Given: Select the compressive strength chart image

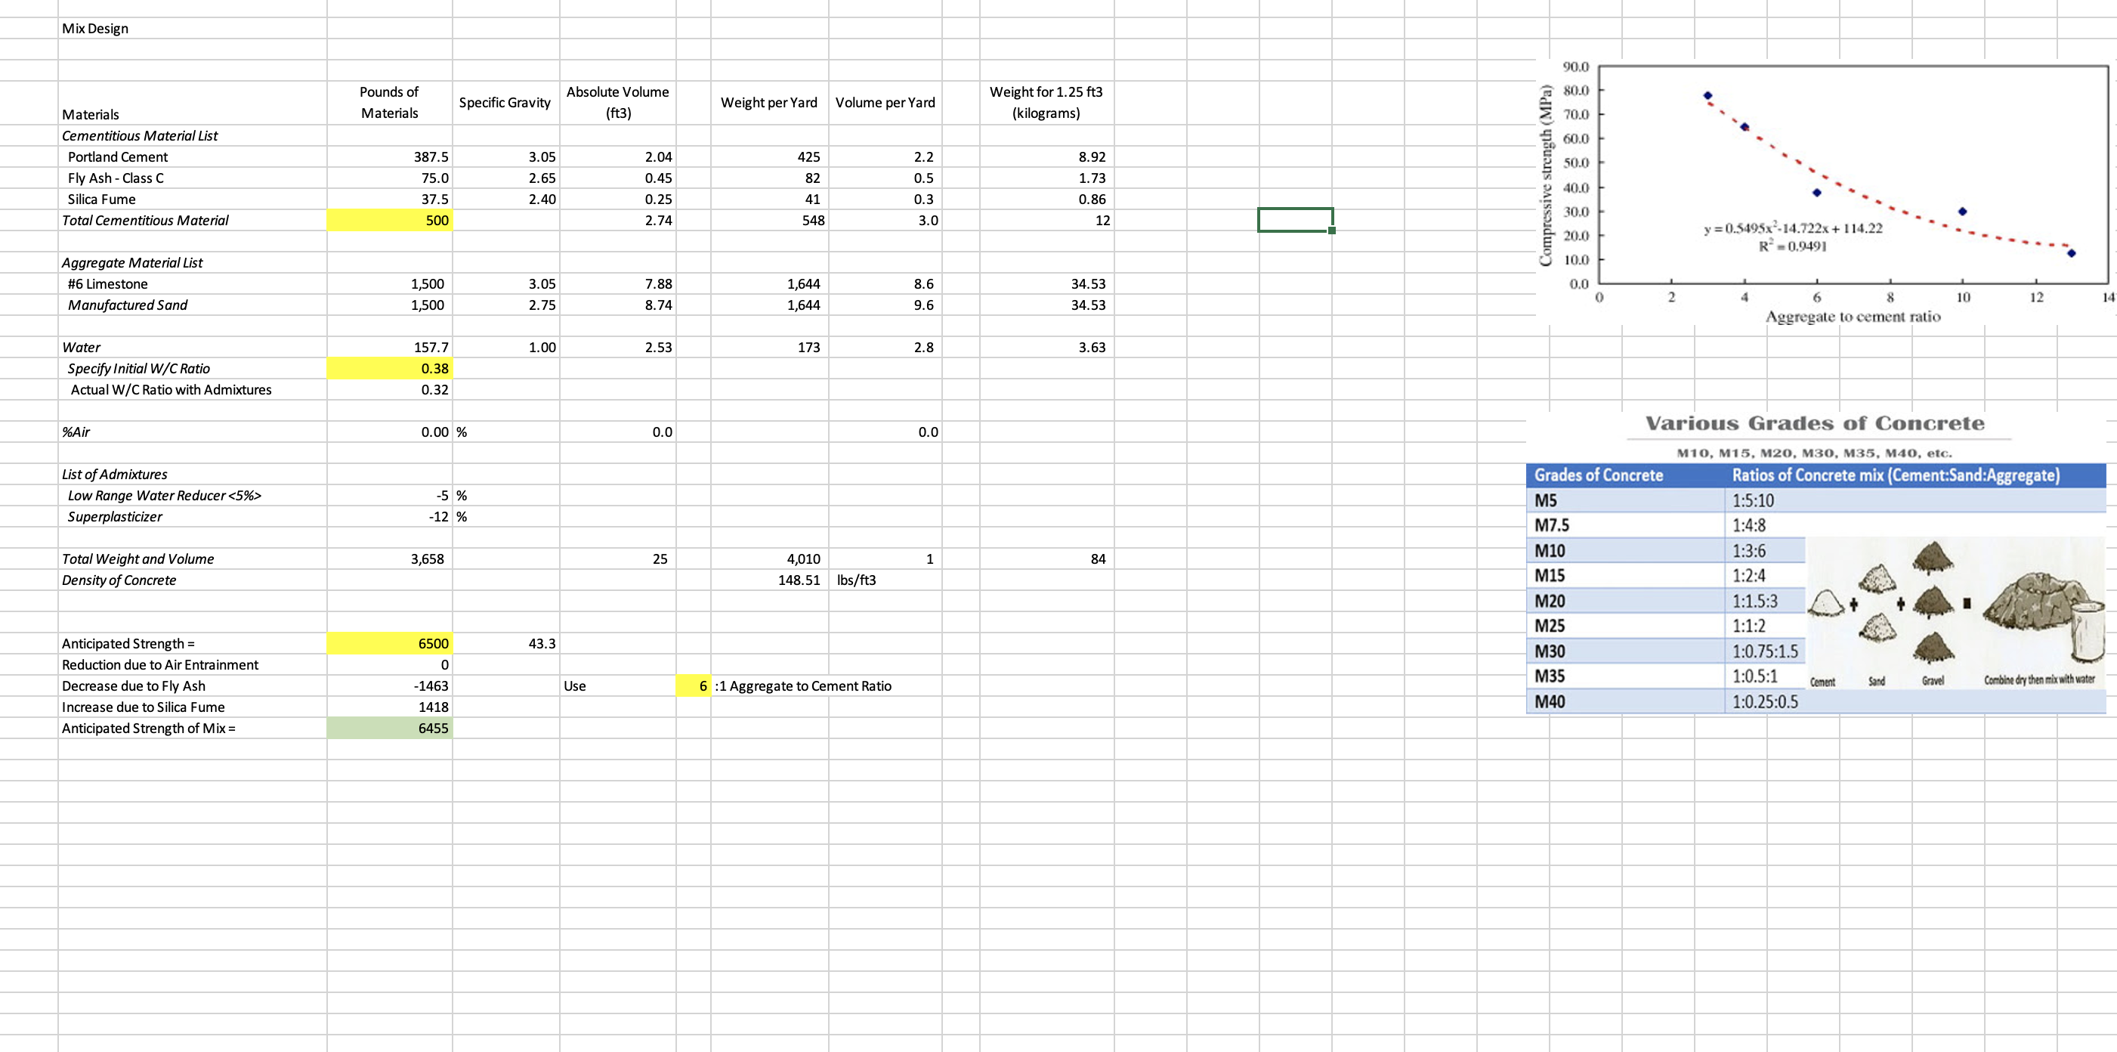Looking at the screenshot, I should pos(1825,193).
